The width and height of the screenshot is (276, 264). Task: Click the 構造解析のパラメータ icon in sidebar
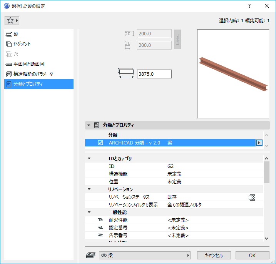pos(9,74)
